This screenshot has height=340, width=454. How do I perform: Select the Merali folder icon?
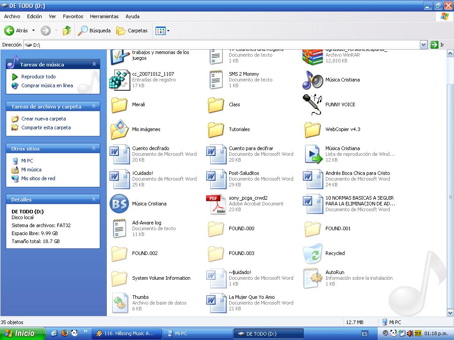point(119,104)
